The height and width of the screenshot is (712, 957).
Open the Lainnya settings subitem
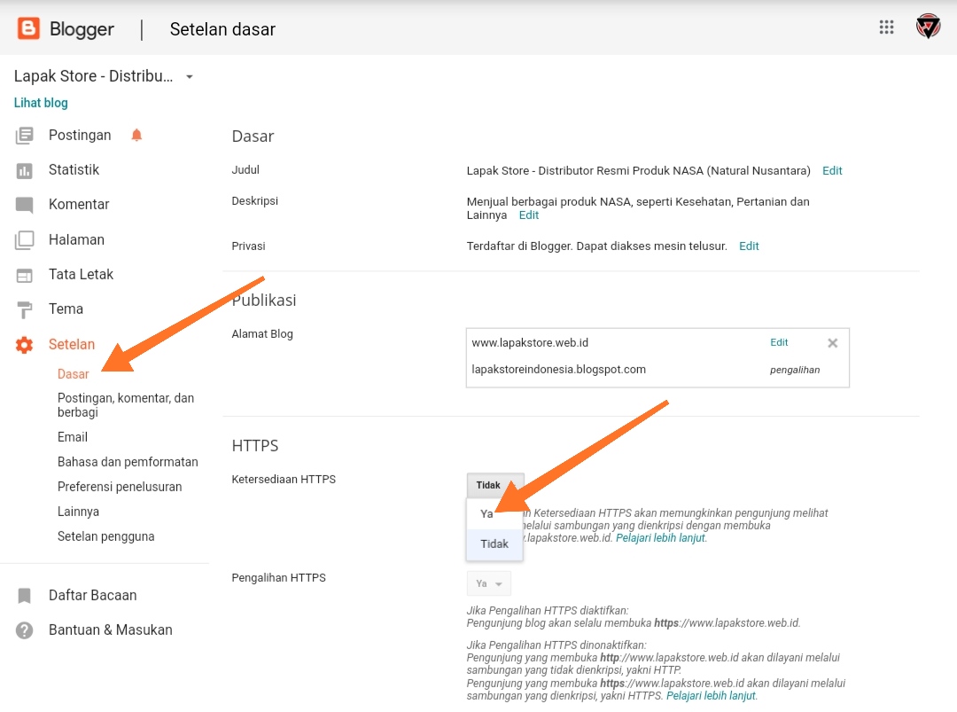pyautogui.click(x=78, y=512)
